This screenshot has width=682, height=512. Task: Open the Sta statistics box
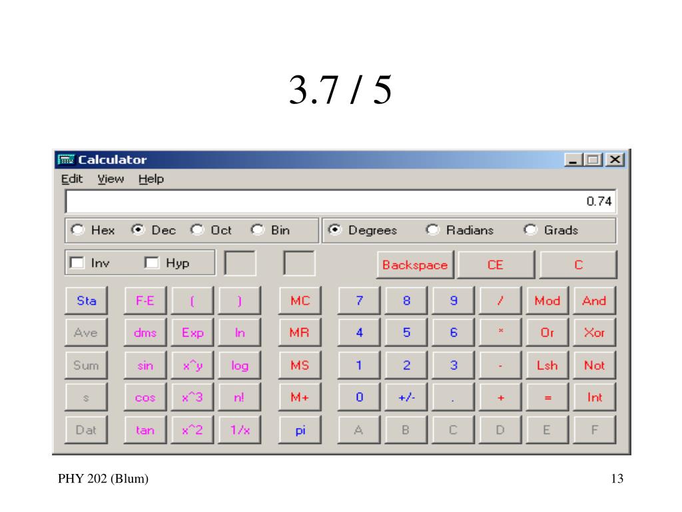pyautogui.click(x=86, y=301)
